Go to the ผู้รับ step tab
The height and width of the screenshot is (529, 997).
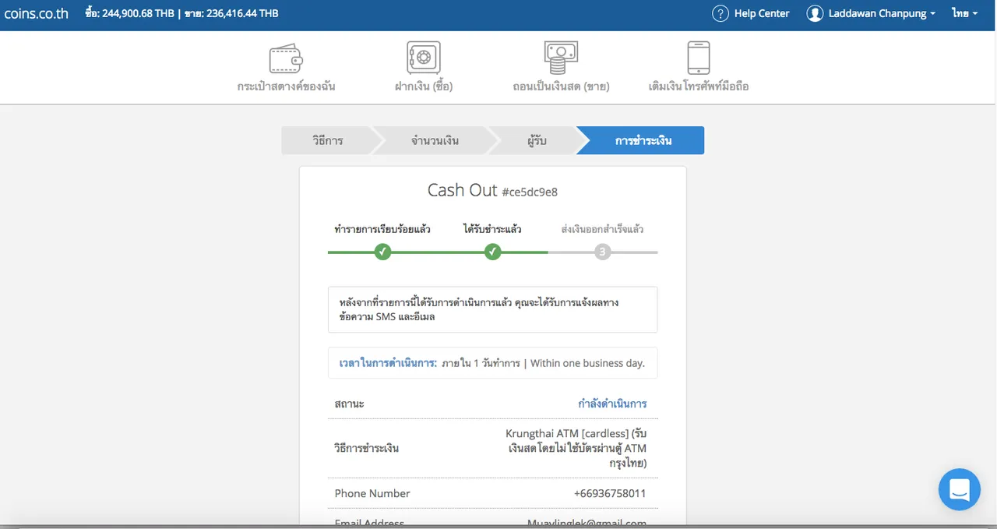pyautogui.click(x=537, y=140)
